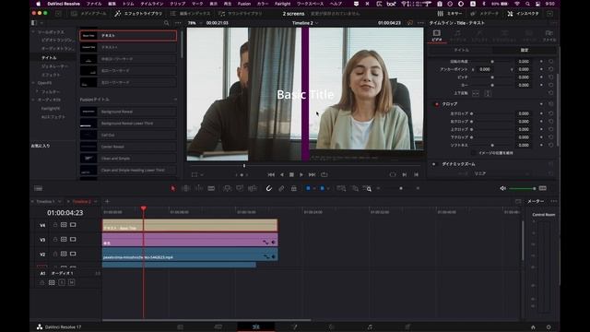Open the Sound Library panel button
590x332 pixels.
[x=240, y=14]
